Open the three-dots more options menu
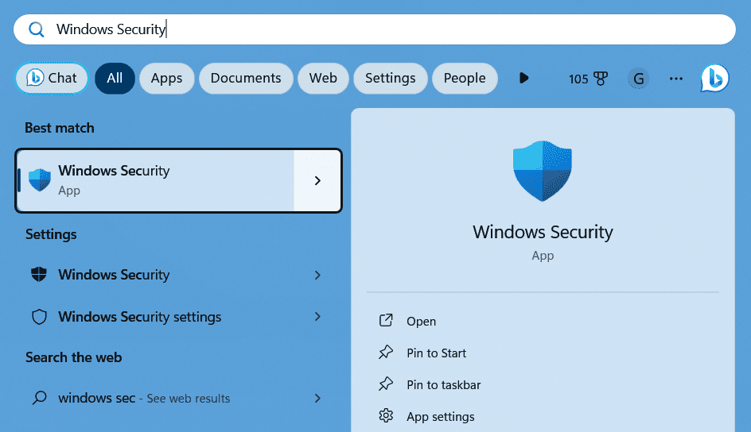 [676, 79]
